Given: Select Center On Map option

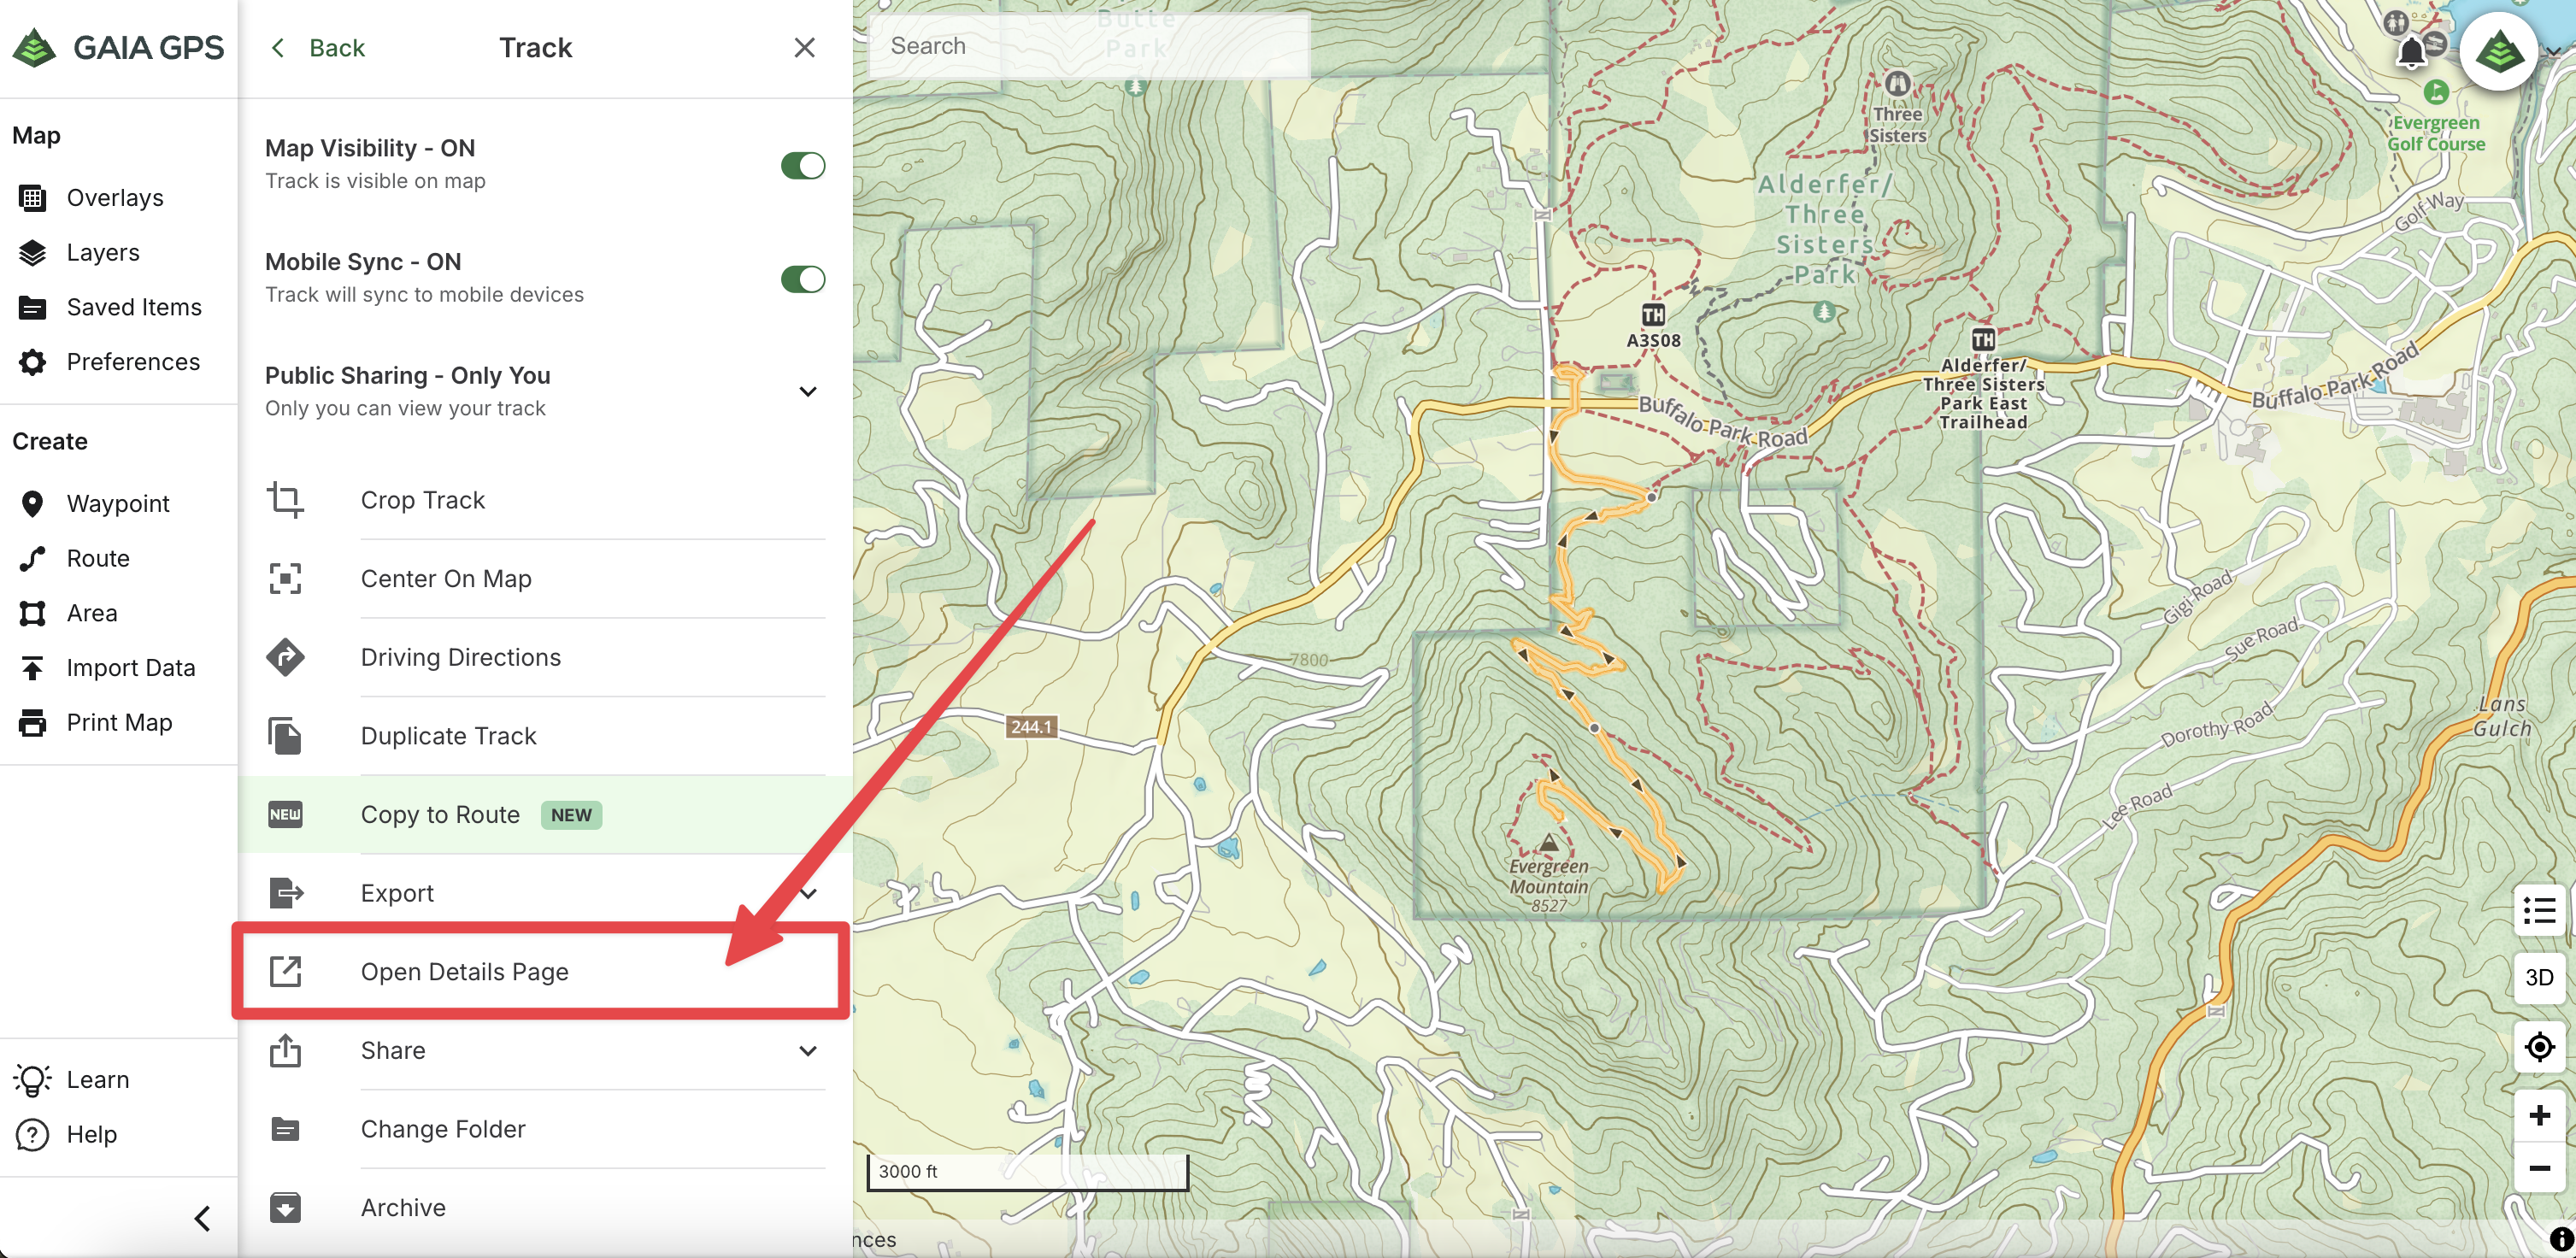Looking at the screenshot, I should 545,578.
